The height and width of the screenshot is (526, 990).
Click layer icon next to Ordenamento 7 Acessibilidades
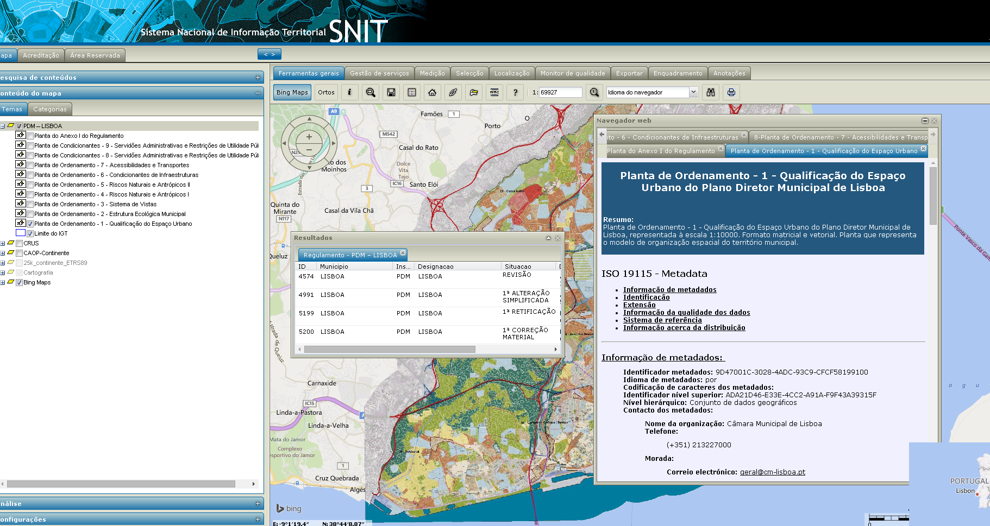point(21,164)
